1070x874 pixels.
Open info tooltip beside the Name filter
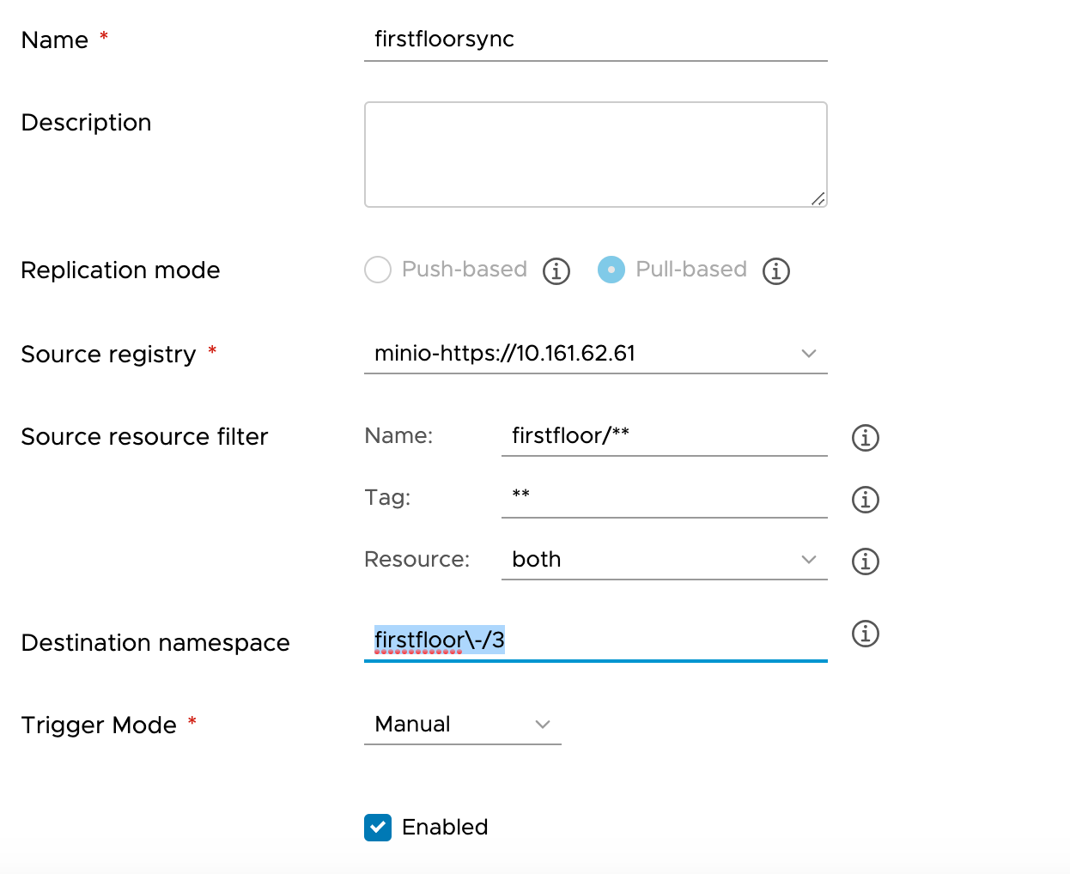(x=865, y=438)
